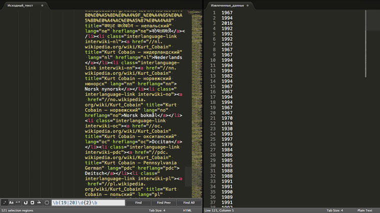380x213 pixels.
Task: Close the Исходный_текст tab
Action: coord(42,5)
